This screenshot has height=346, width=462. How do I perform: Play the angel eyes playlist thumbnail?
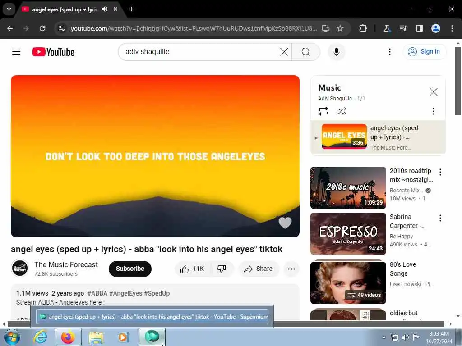tap(344, 137)
